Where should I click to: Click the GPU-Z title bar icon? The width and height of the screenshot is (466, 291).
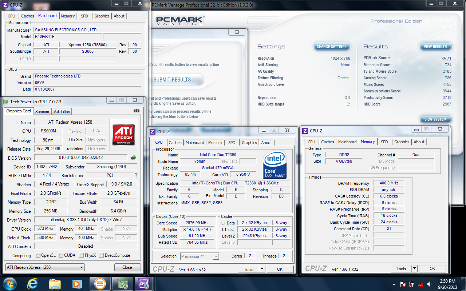pyautogui.click(x=6, y=102)
